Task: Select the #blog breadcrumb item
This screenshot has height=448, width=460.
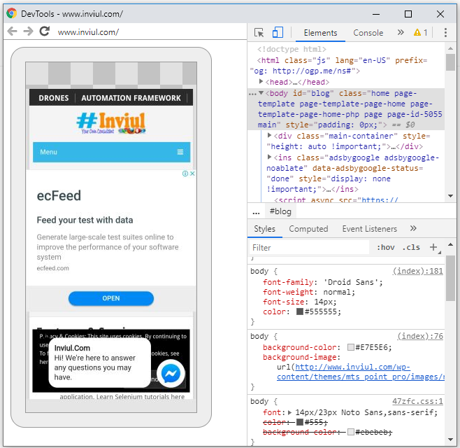Action: click(280, 211)
